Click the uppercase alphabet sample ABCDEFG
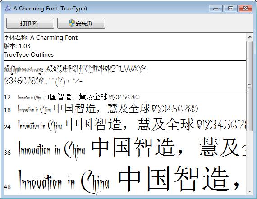Image resolution: width=257 pixels, height=199 pixels. (96, 69)
